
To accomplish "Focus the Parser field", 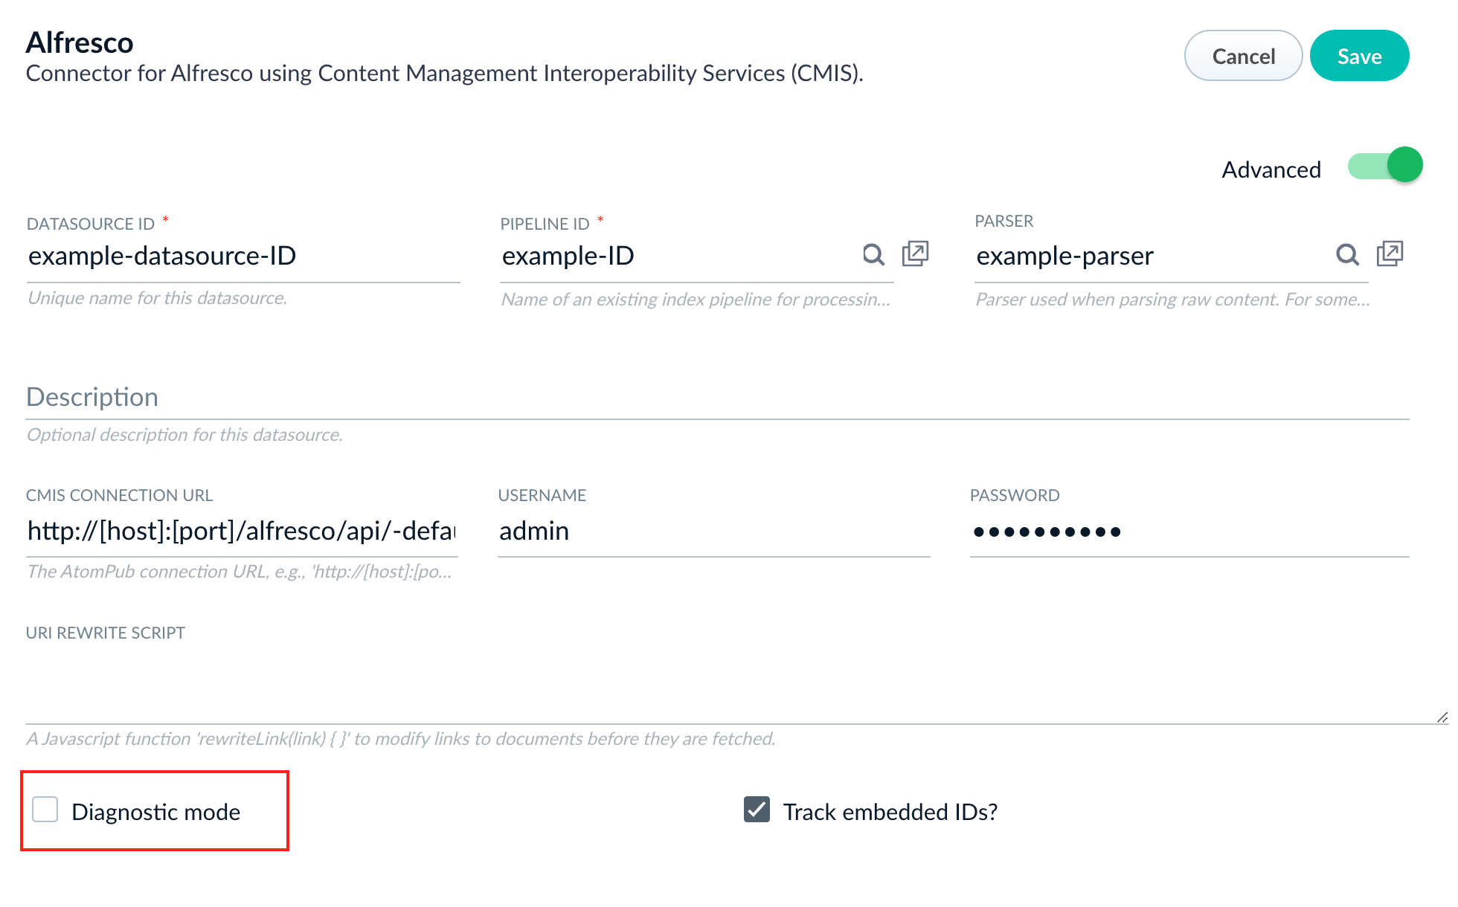I will tap(1152, 256).
